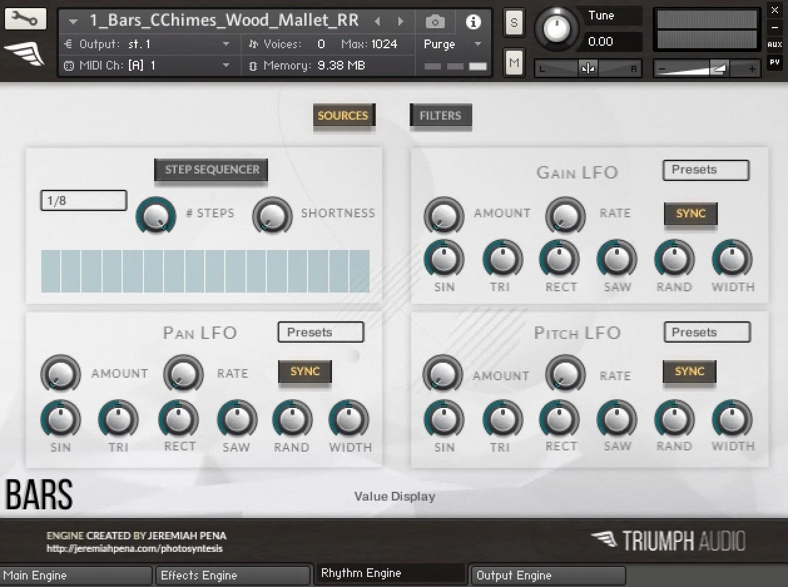Open the Gain LFO Presets dropdown
This screenshot has height=587, width=788.
pyautogui.click(x=705, y=170)
